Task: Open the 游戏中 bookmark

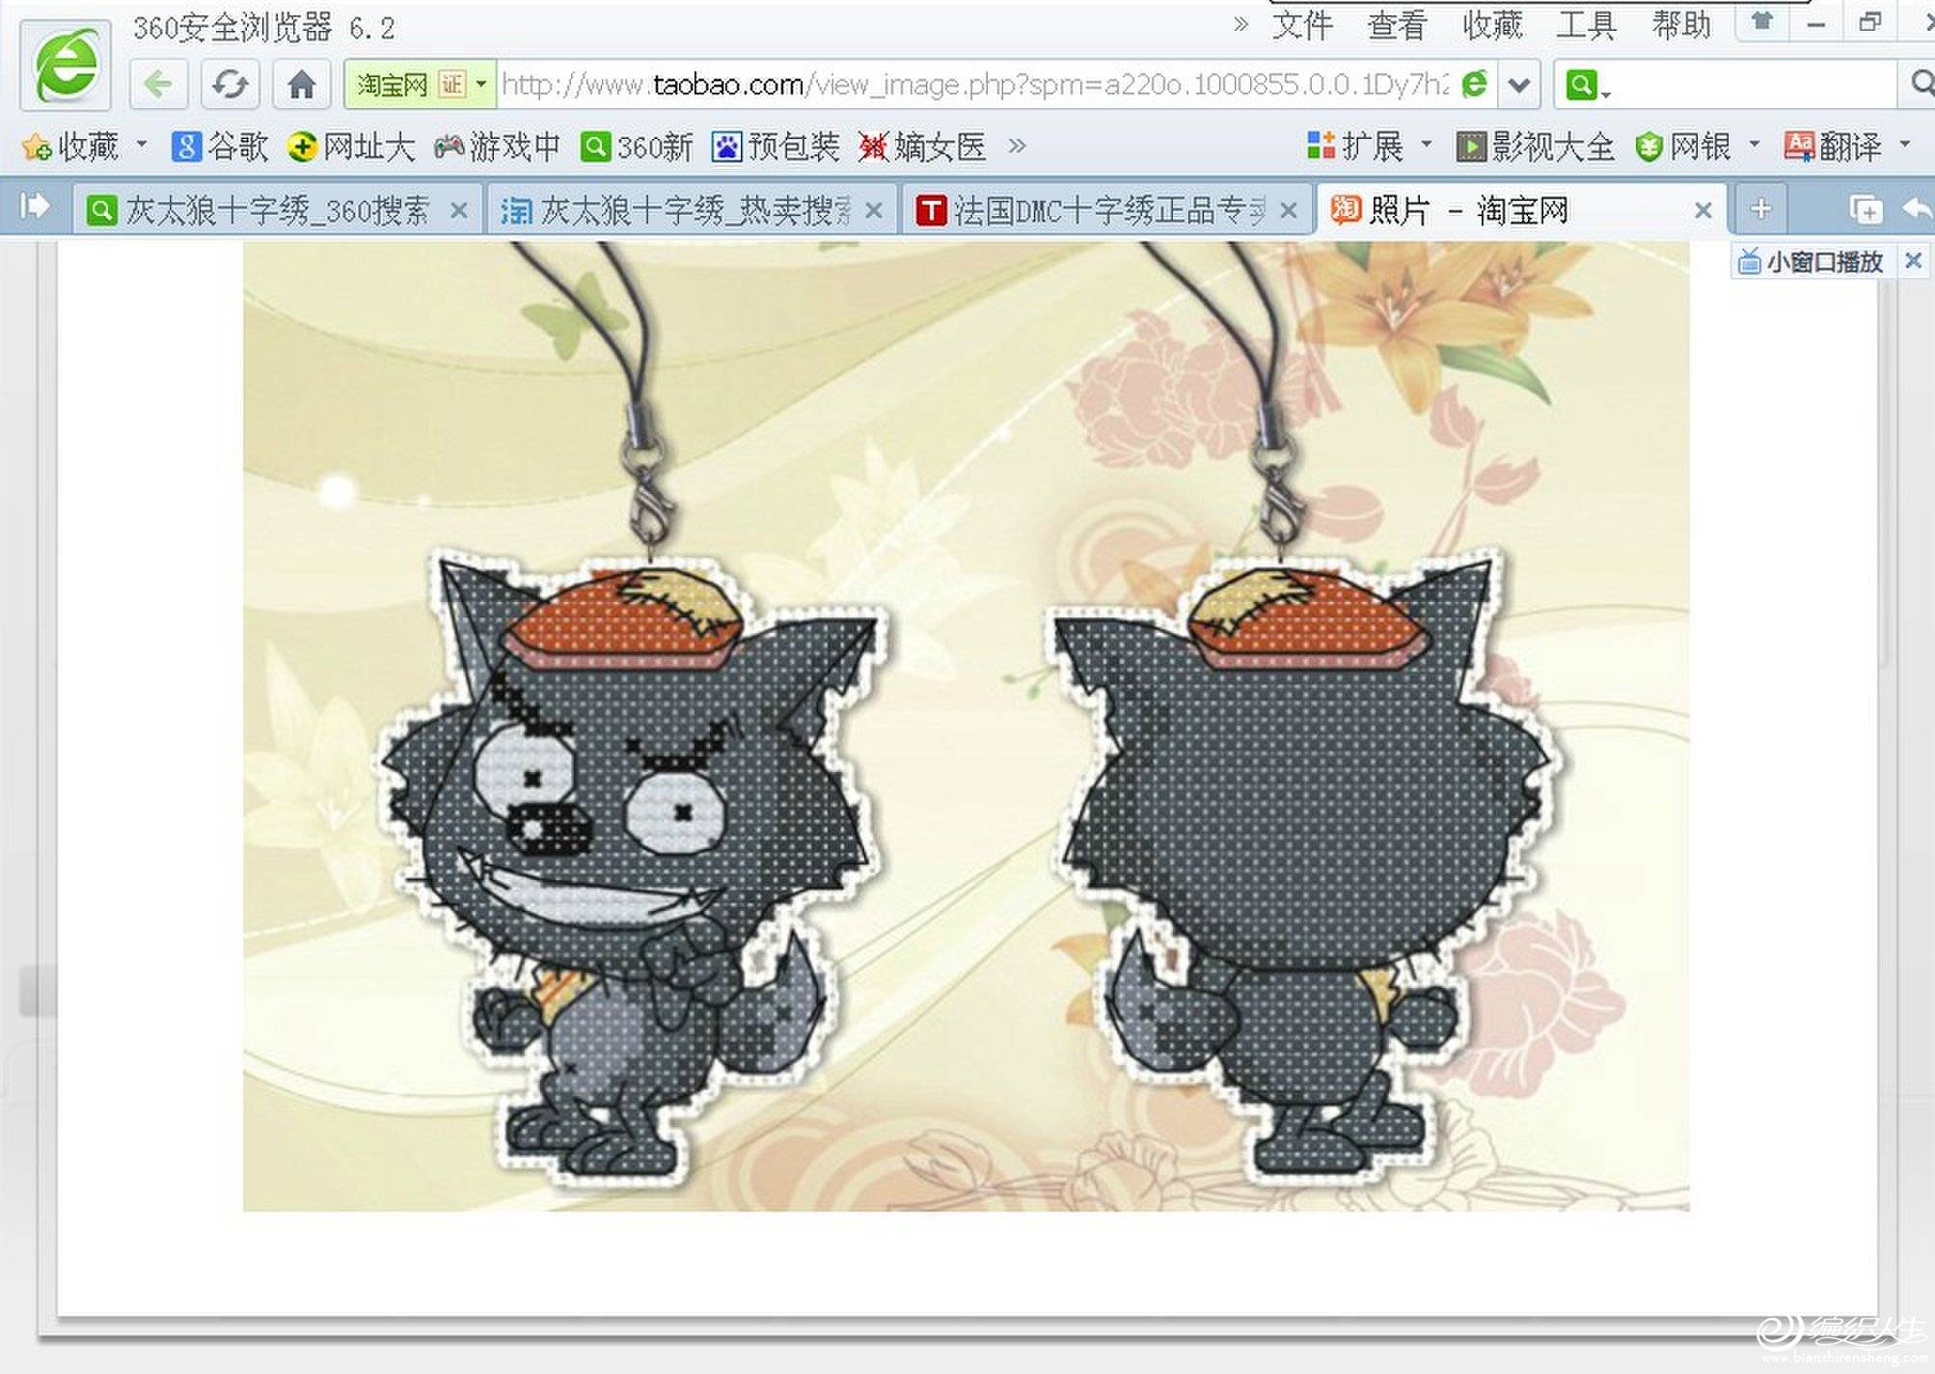Action: coord(497,147)
